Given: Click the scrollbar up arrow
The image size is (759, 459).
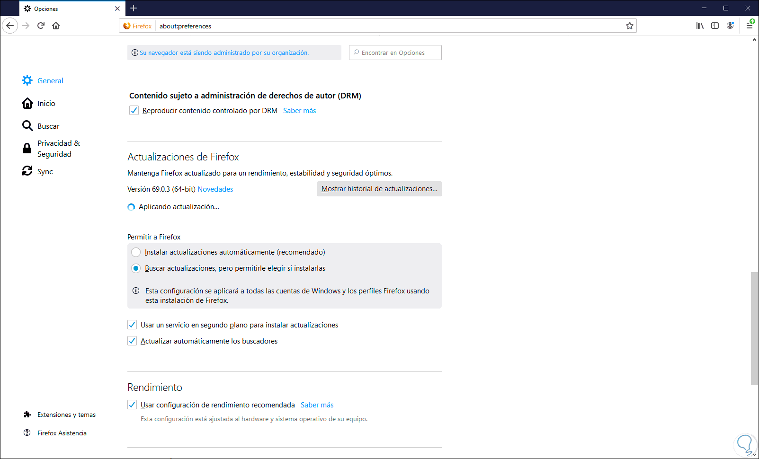Looking at the screenshot, I should (754, 40).
